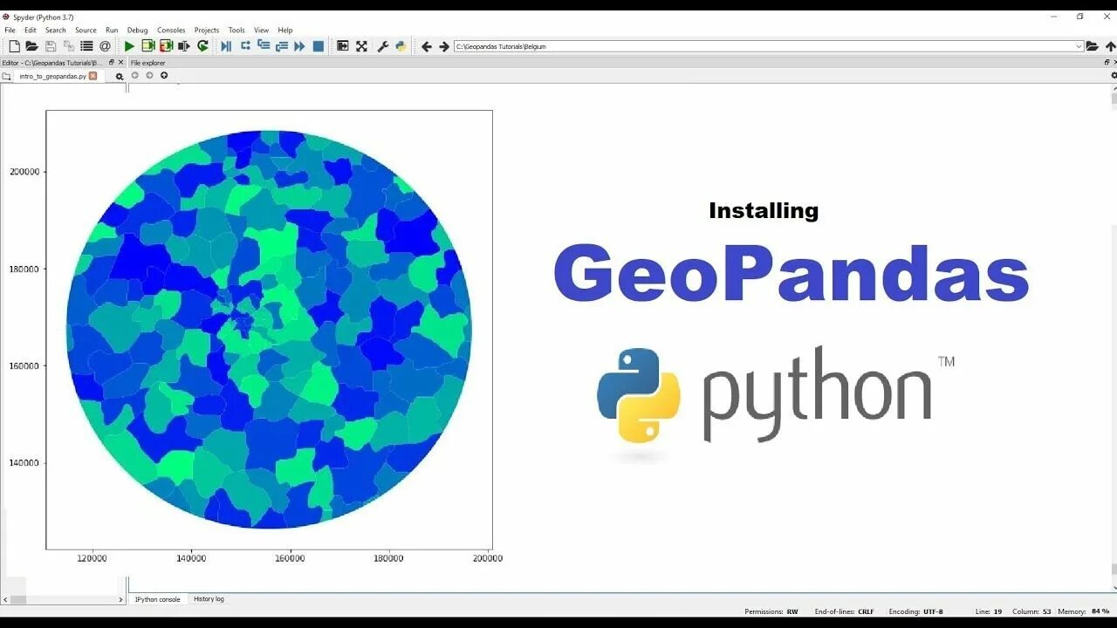
Task: Close the intro_to_geopandas.py tab
Action: point(93,76)
